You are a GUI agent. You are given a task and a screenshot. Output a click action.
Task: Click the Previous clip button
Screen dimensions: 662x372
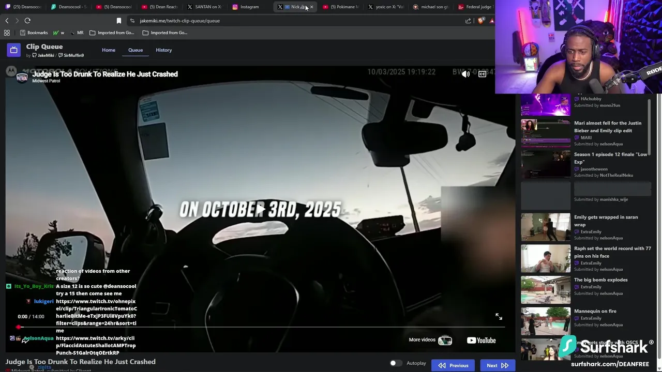click(x=453, y=365)
